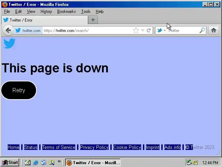Screen dimensions: 222x167
Task: Click the © Twitter 2023 footer text
Action: click(200, 147)
